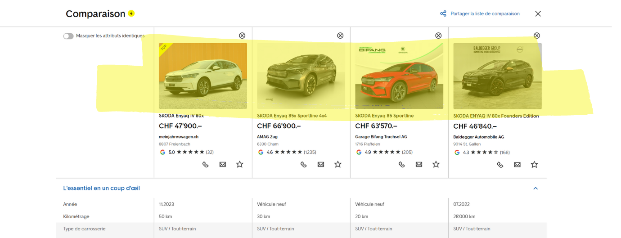Image resolution: width=621 pixels, height=238 pixels.
Task: Click the red Enyaq 85 Sportline photo
Action: 399,76
